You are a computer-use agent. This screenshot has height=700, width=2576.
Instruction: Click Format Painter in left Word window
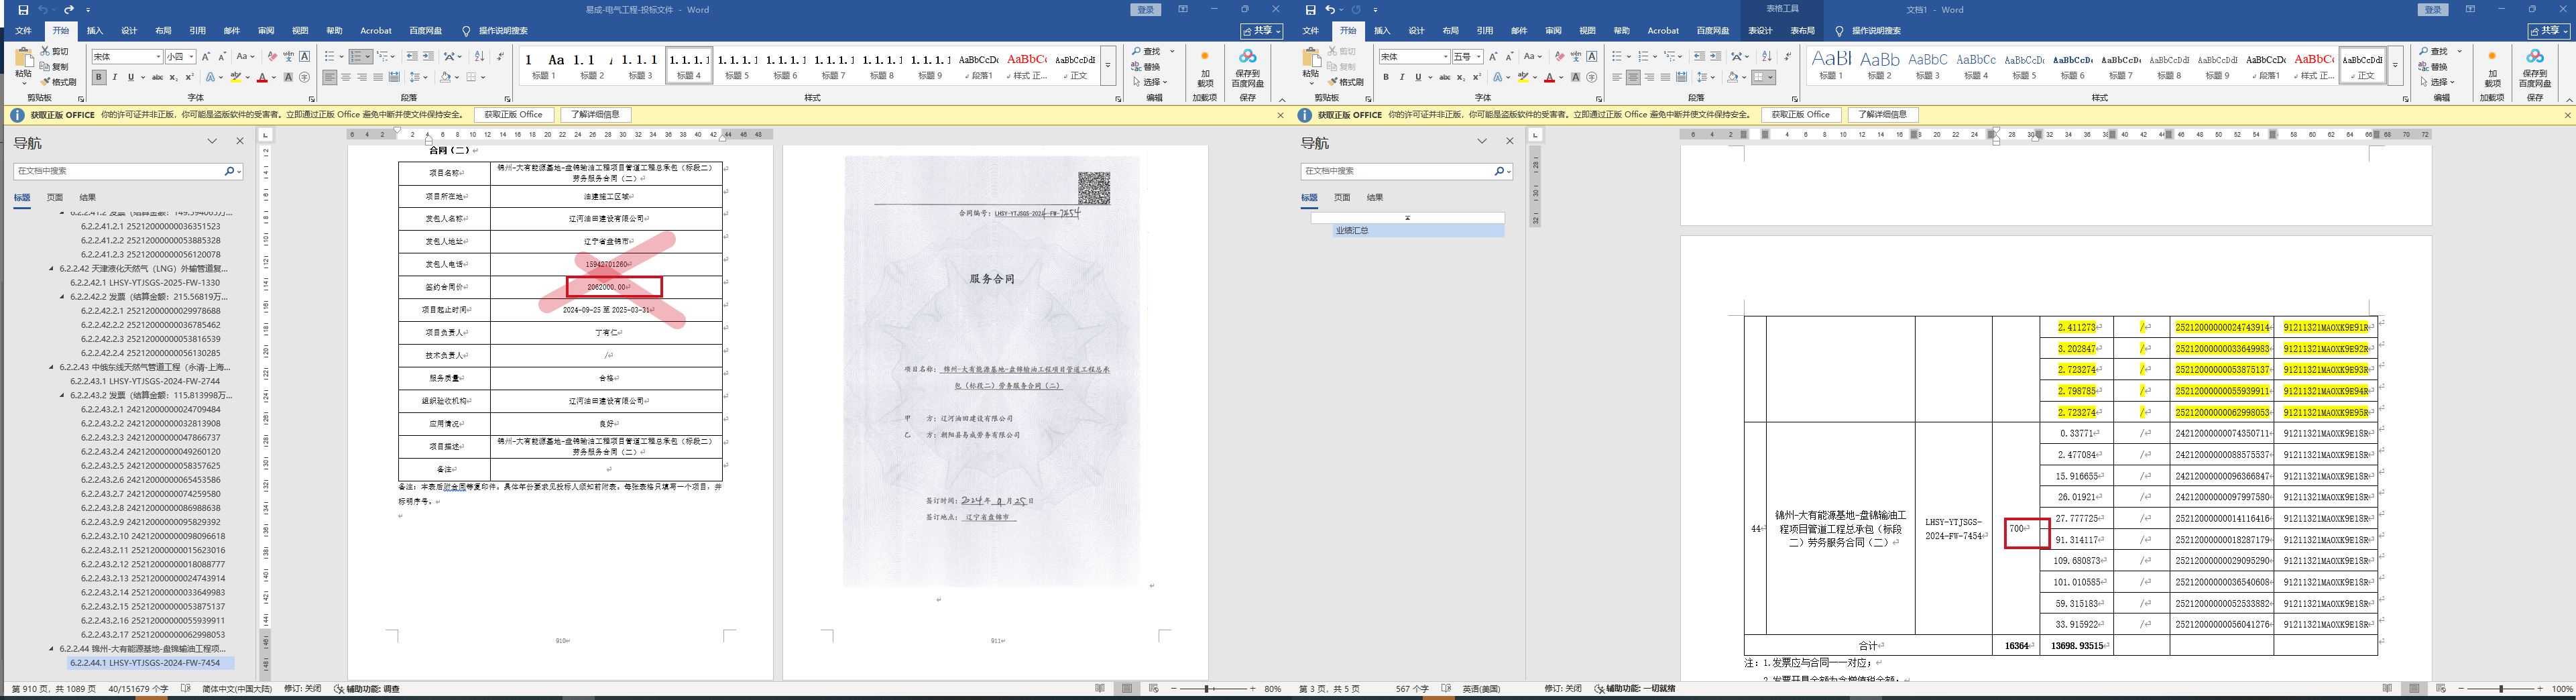[58, 82]
